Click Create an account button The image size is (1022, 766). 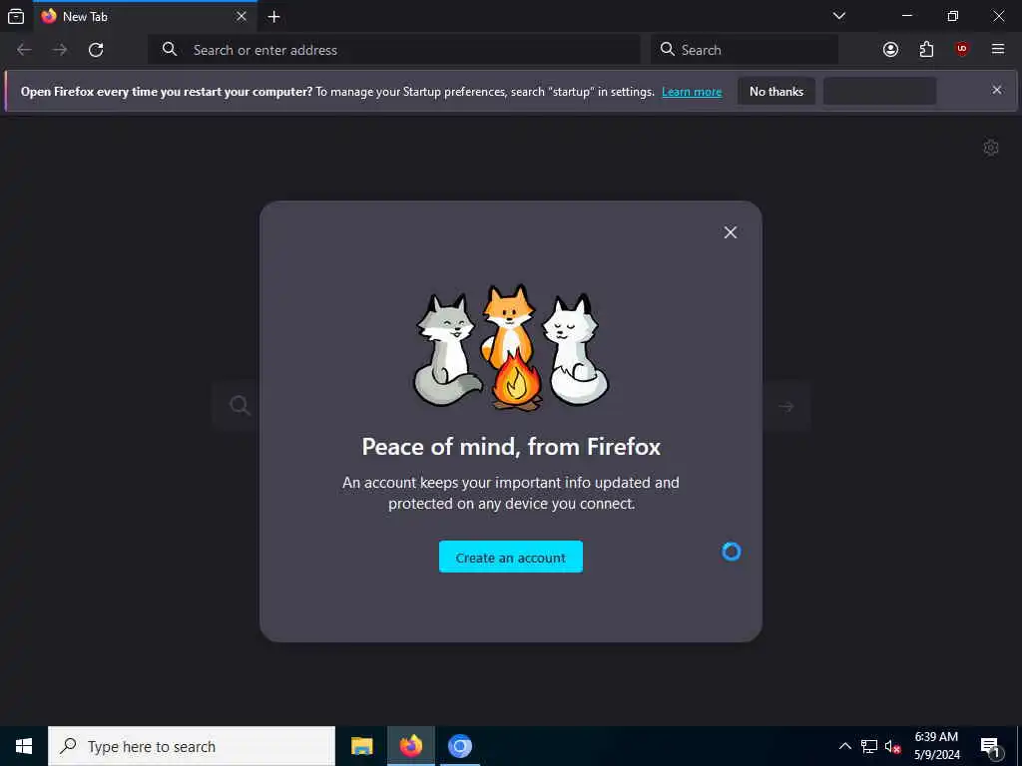click(510, 557)
